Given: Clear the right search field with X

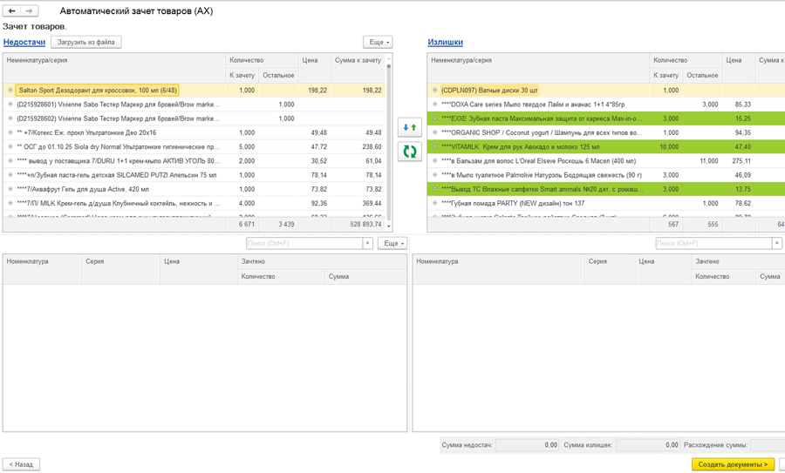Looking at the screenshot, I should coord(776,244).
